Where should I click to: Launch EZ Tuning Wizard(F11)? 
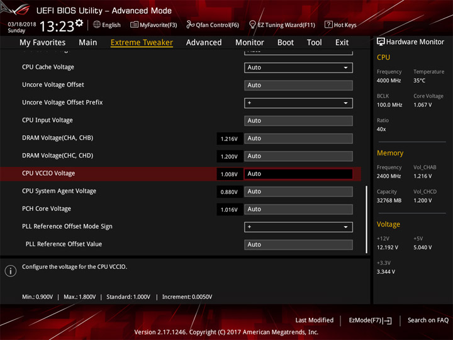coord(286,25)
